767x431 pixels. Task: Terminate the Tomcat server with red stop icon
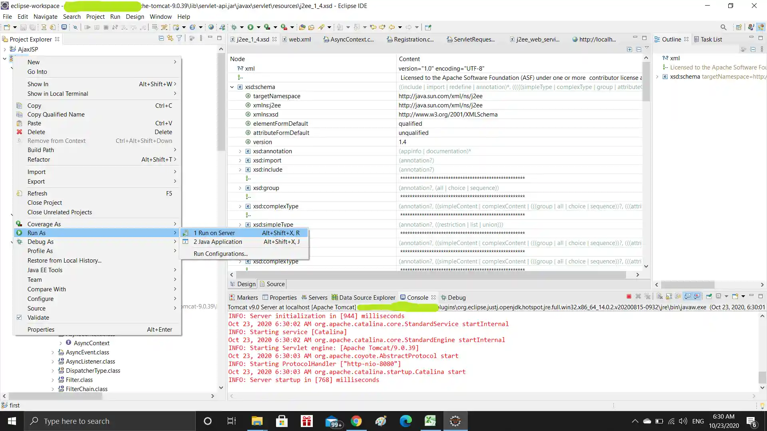coord(629,297)
